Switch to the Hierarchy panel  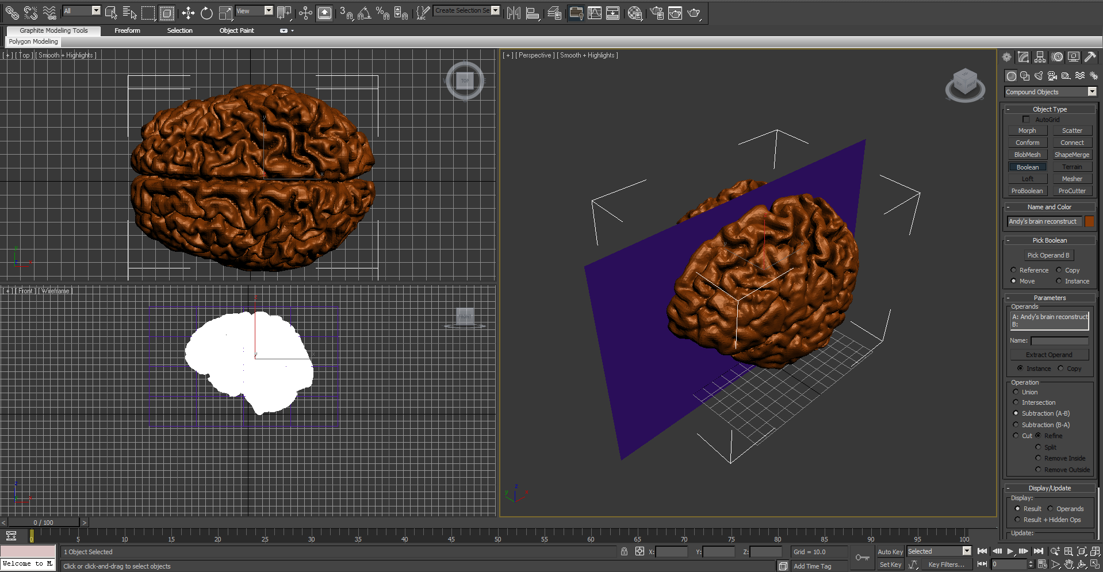(x=1040, y=57)
